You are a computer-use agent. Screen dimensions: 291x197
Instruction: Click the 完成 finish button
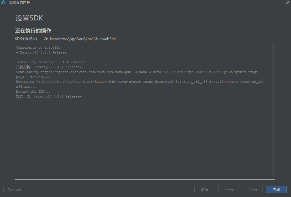[x=276, y=190]
